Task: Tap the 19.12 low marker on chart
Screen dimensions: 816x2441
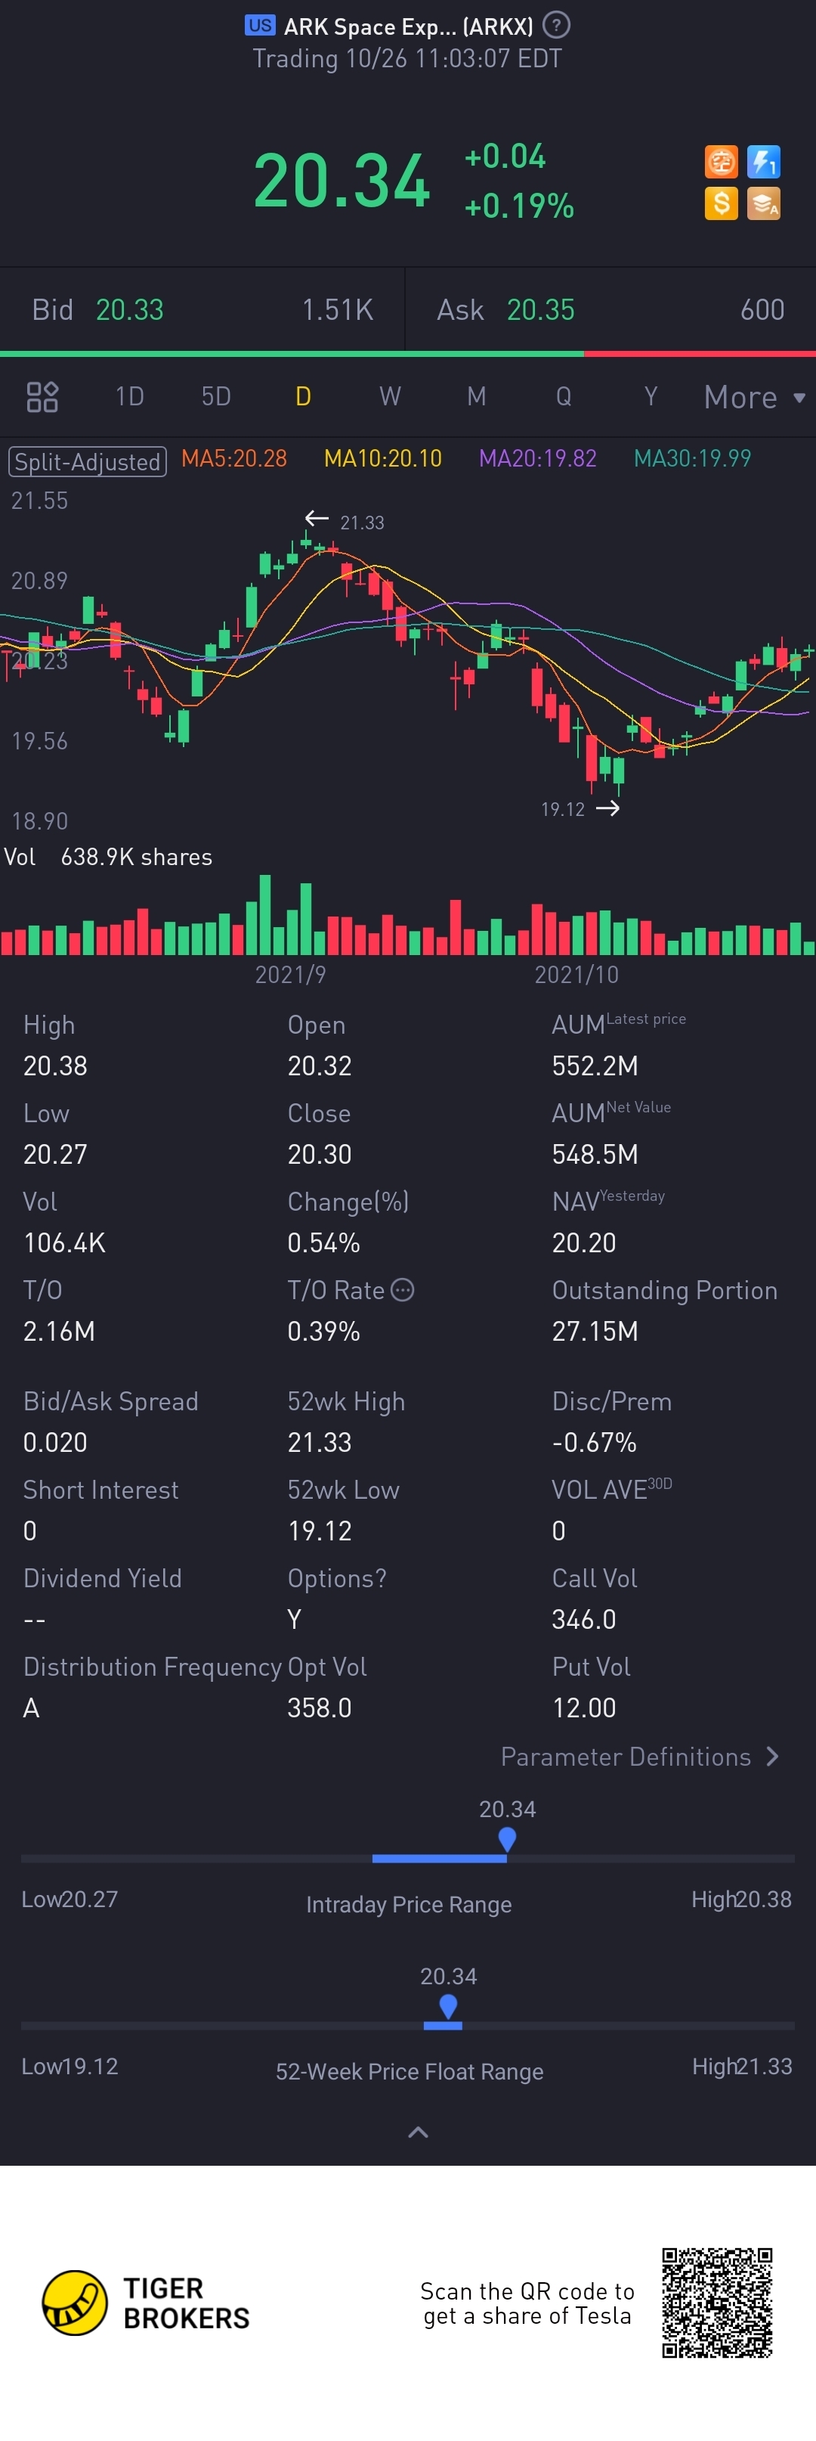Action: point(580,808)
